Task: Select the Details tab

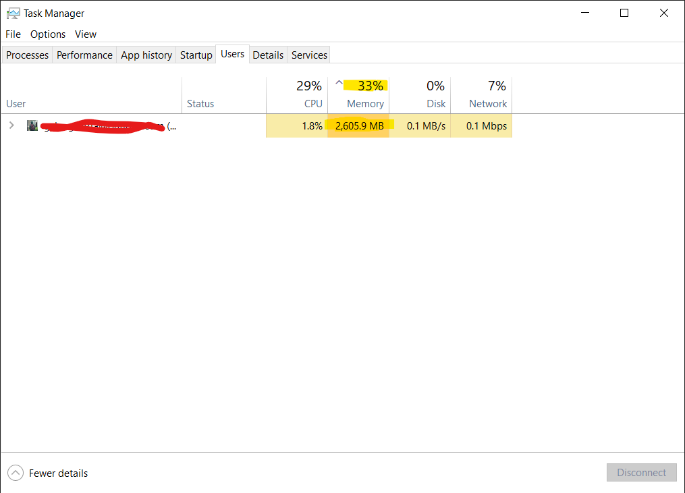Action: (x=268, y=55)
